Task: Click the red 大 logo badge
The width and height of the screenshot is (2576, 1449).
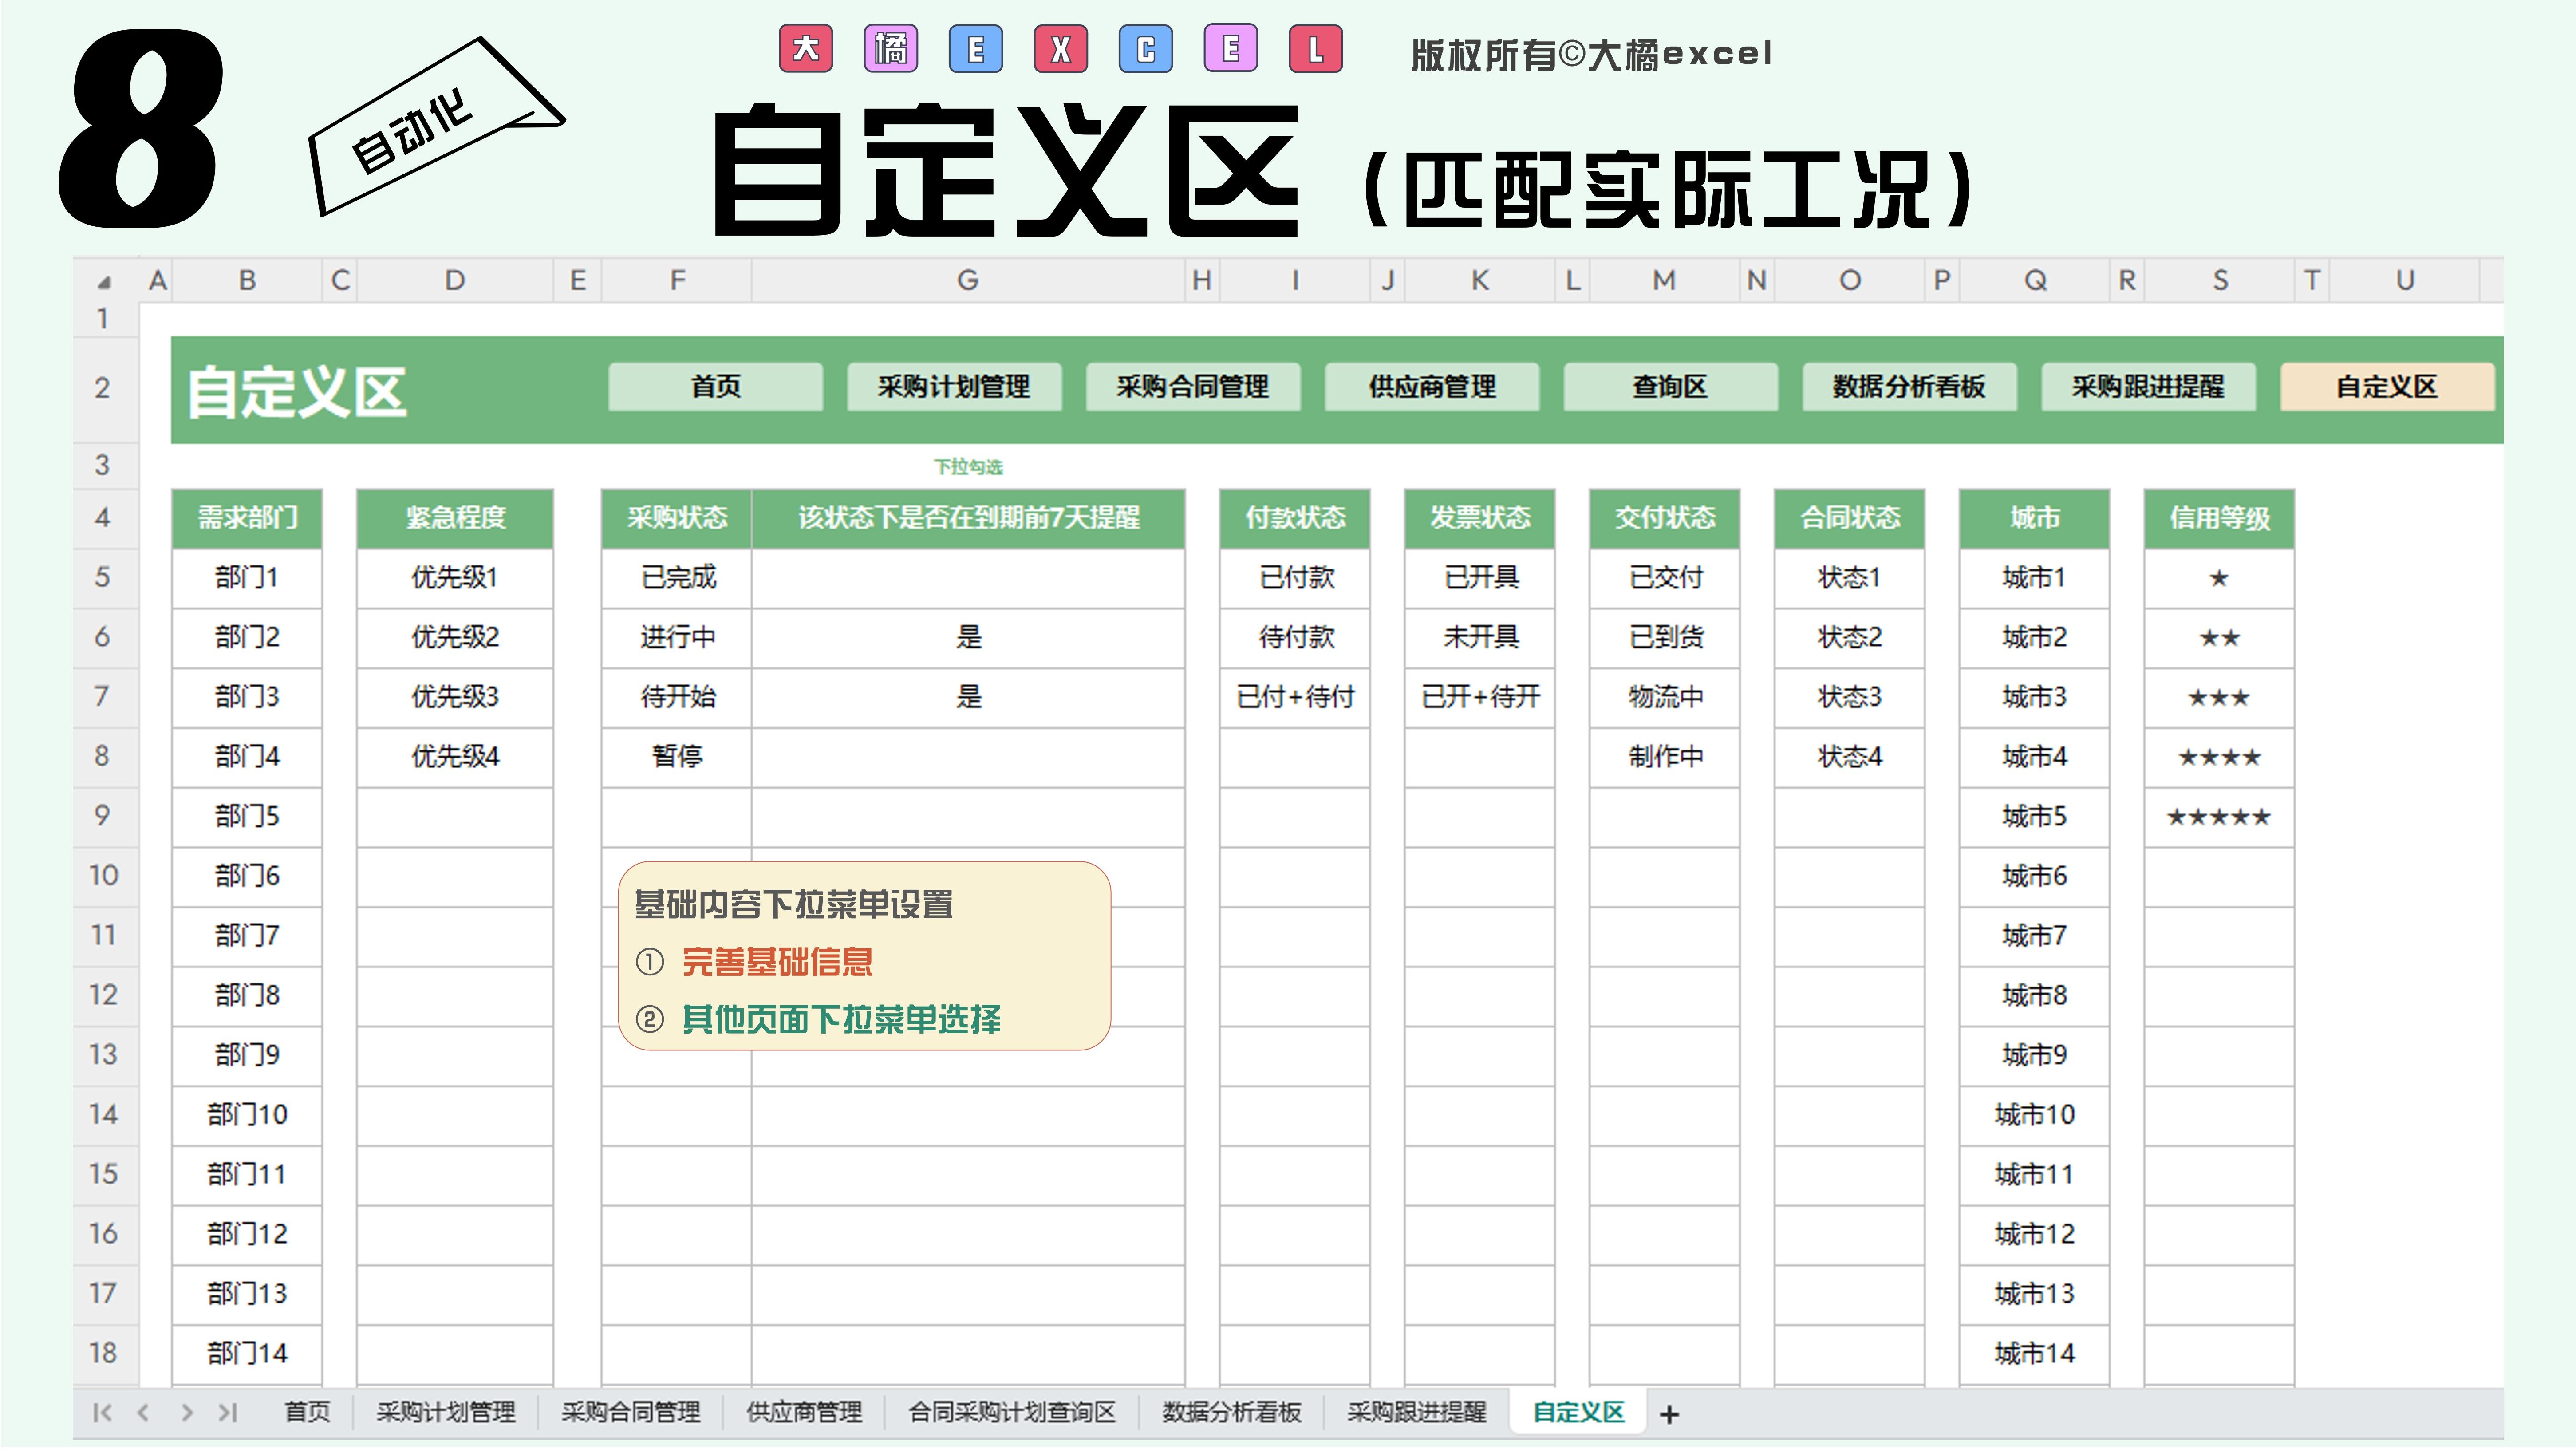Action: (x=806, y=49)
